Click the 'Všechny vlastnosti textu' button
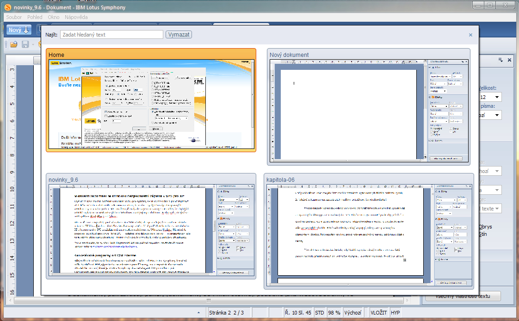The height and width of the screenshot is (321, 519). coord(463,296)
